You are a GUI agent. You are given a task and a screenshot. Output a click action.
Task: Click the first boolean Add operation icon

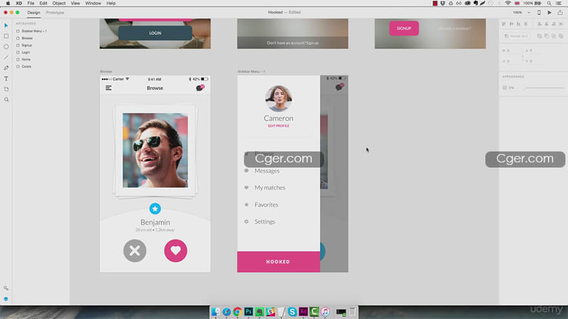[x=540, y=36]
